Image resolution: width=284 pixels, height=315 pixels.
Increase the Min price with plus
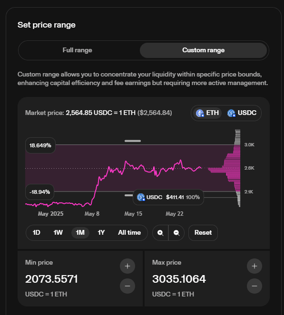click(127, 266)
